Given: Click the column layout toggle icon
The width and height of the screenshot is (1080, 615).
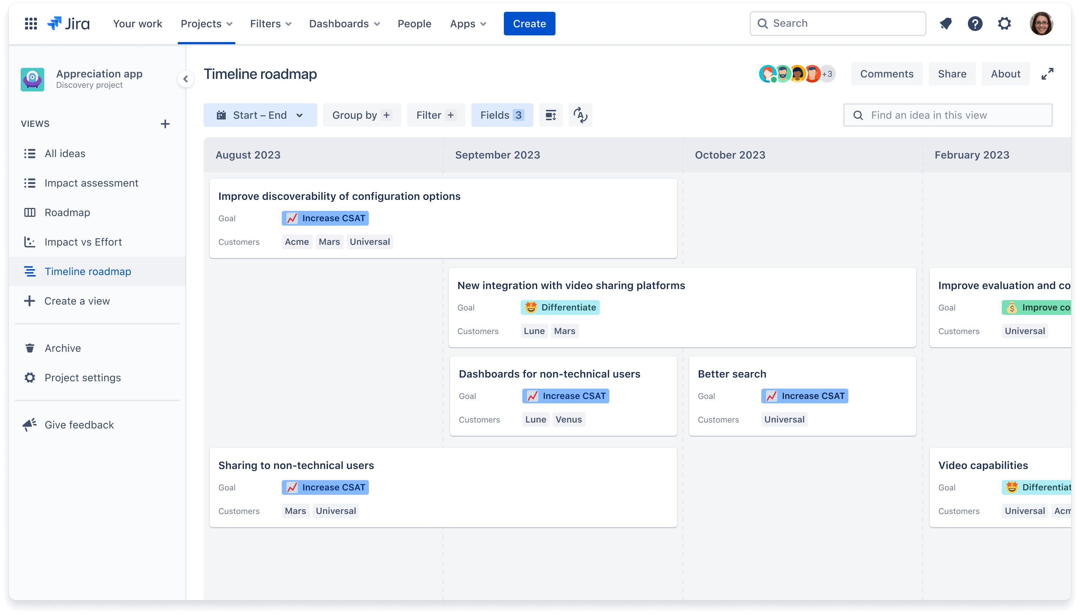Looking at the screenshot, I should click(551, 115).
